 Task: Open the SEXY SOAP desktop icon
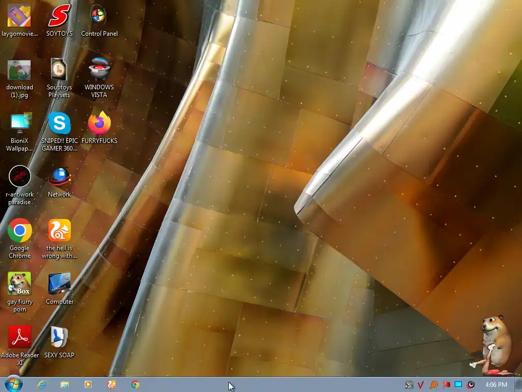coord(59,342)
